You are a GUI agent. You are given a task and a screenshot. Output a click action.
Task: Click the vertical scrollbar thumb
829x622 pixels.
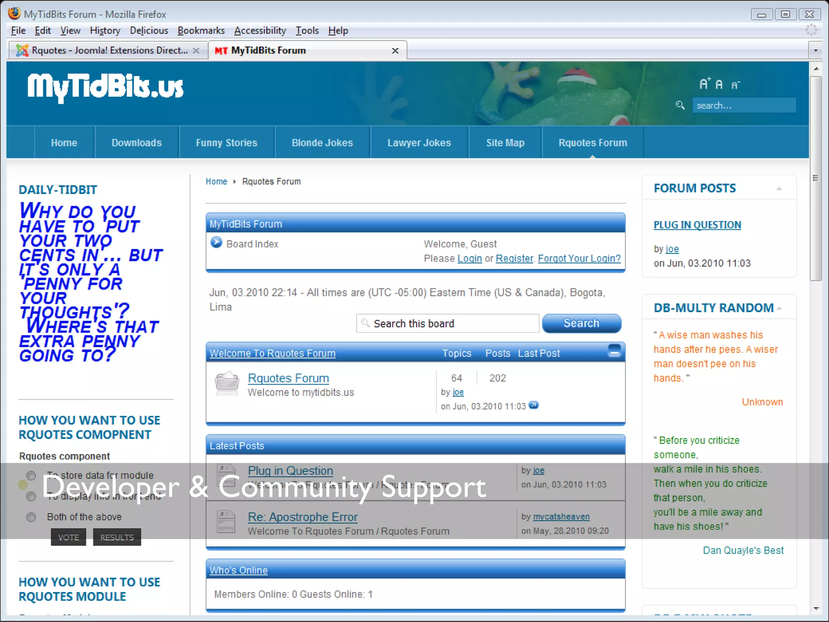coord(816,178)
